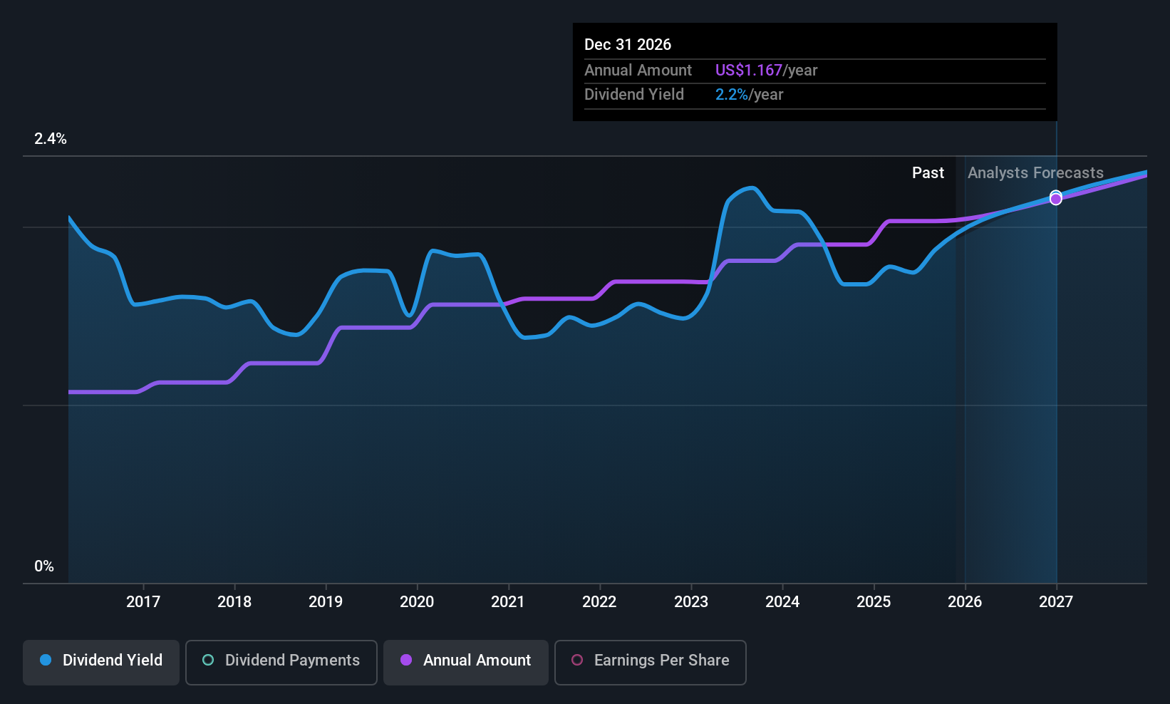Click the US$1.167/year value link
This screenshot has width=1170, height=704.
[x=766, y=70]
